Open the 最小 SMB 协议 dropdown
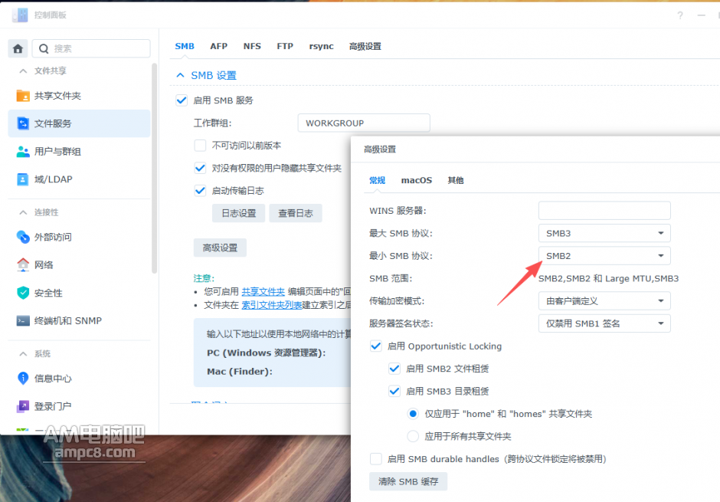Screen dimensions: 720x502 coord(604,255)
